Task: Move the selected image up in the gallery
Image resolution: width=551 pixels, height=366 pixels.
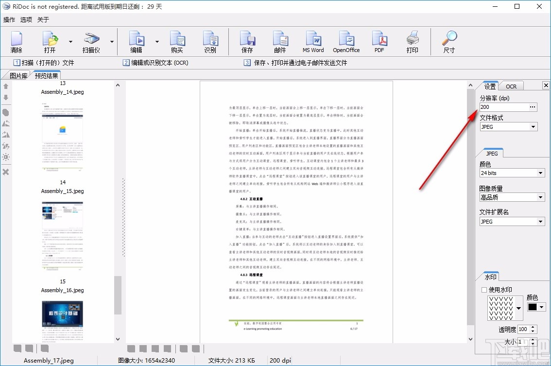Action: (6, 86)
